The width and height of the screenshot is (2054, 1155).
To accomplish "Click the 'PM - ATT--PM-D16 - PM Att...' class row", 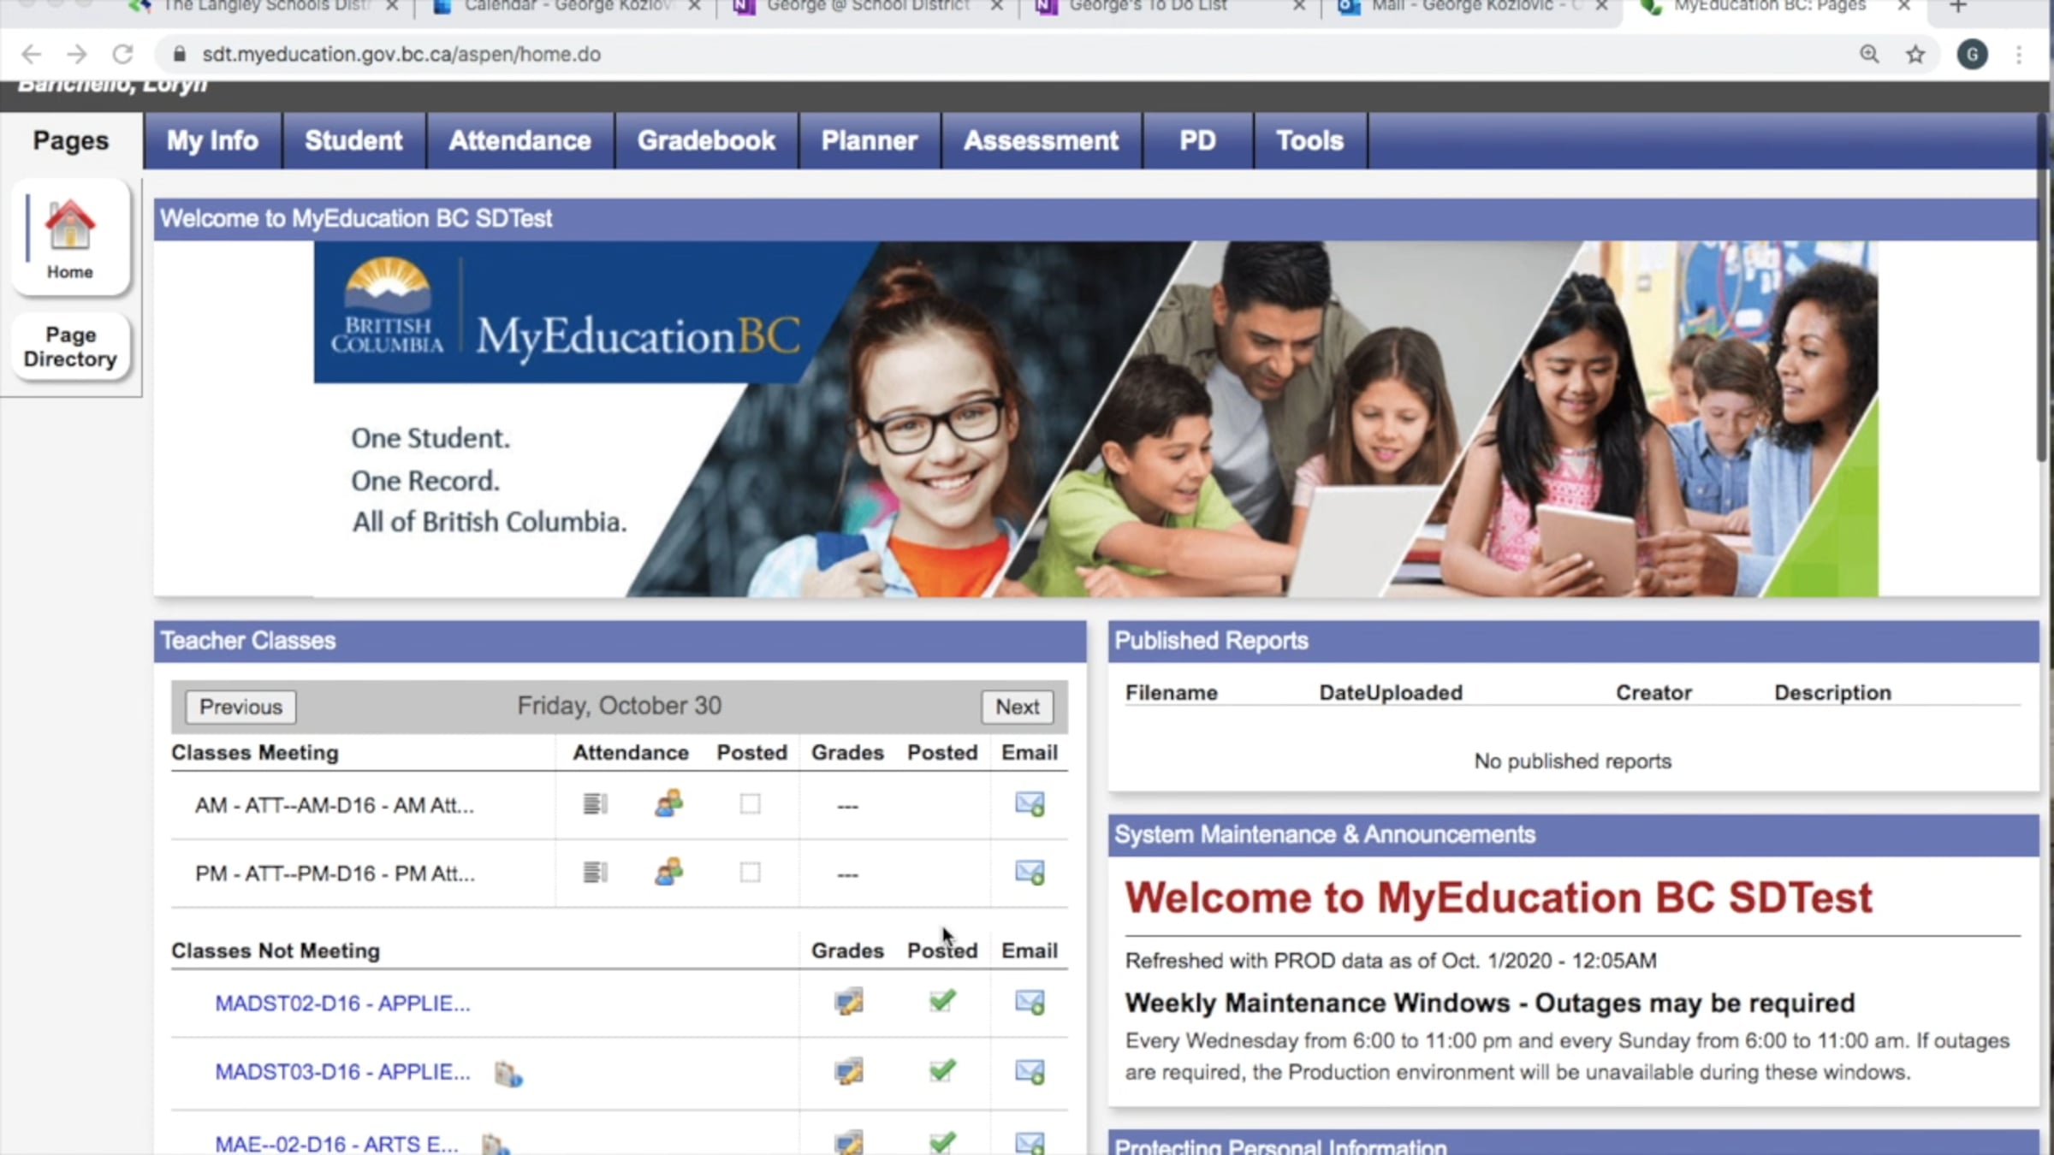I will (x=619, y=874).
